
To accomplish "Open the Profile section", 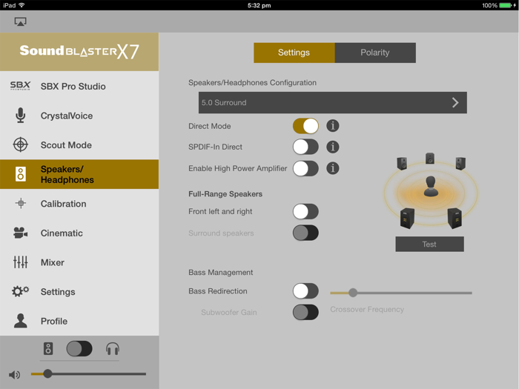I will pyautogui.click(x=79, y=321).
